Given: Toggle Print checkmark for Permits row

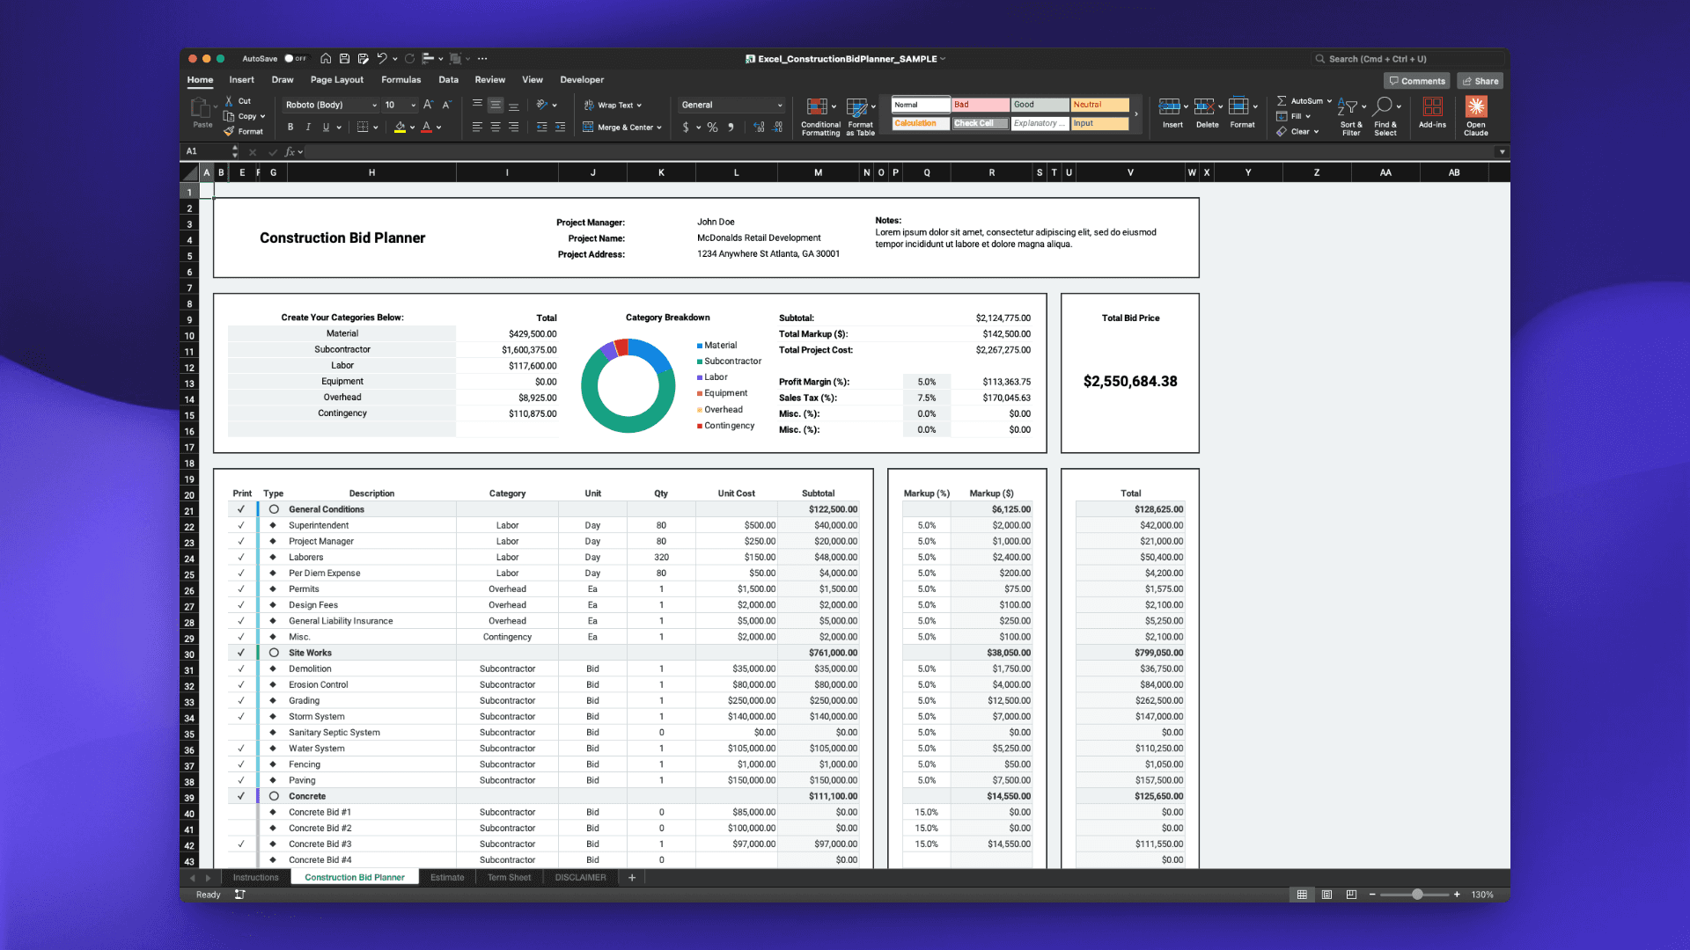Looking at the screenshot, I should 240,589.
